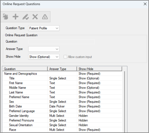Select the Name and Demographics row
The width and height of the screenshot is (149, 133).
[x=62, y=74]
